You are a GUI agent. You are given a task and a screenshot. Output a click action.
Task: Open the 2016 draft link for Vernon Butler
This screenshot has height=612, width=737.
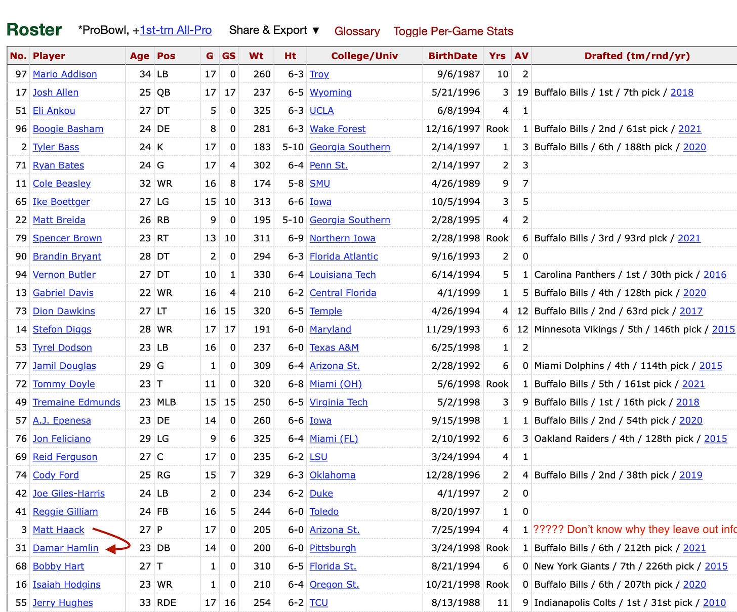(x=715, y=275)
